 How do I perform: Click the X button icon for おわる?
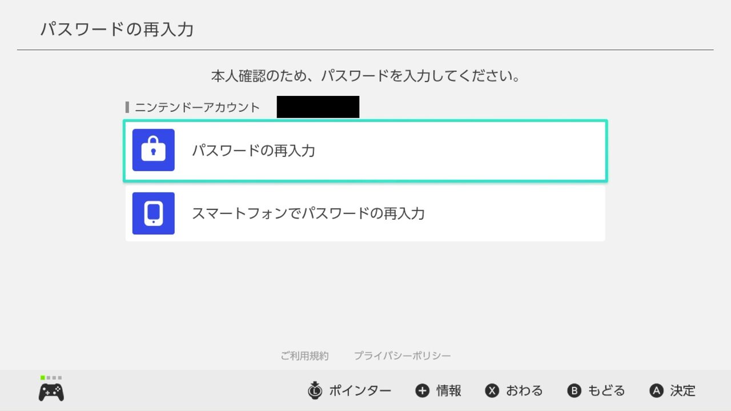click(492, 391)
